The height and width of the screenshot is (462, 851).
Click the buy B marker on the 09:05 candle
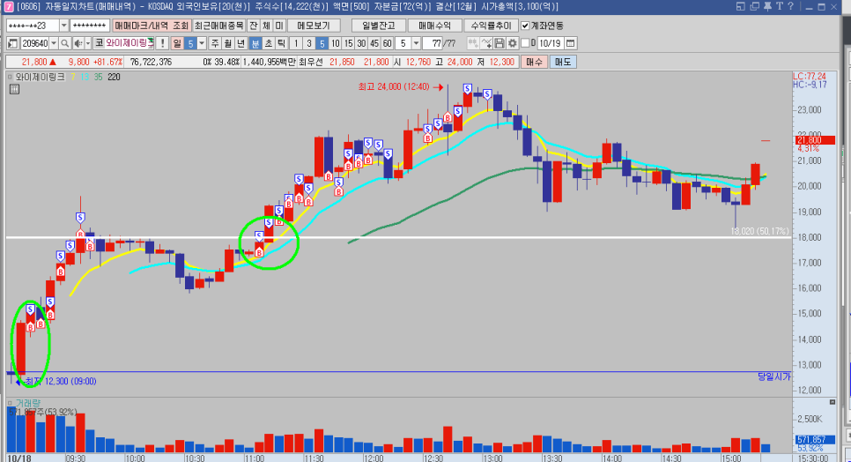pos(30,327)
